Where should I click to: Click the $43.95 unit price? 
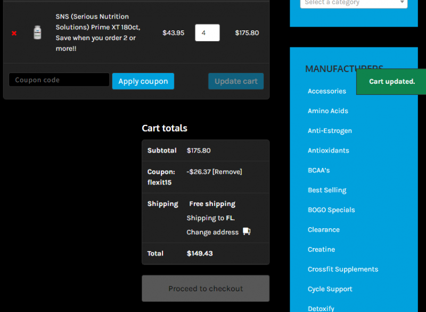(x=174, y=33)
